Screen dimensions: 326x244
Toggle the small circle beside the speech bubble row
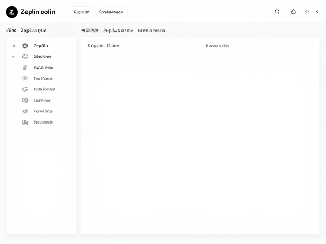tap(14, 56)
